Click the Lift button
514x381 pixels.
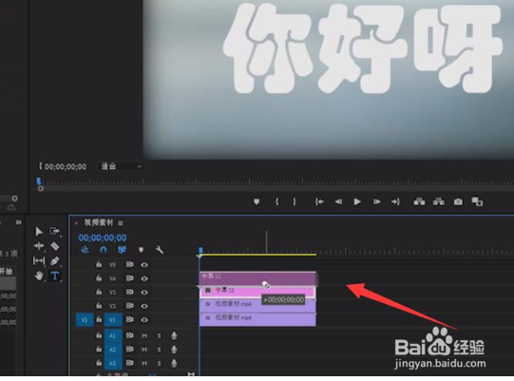(419, 201)
